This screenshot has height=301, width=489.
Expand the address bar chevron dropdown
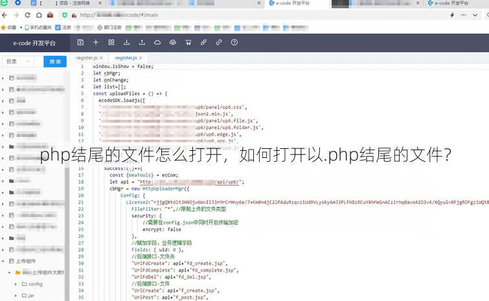click(475, 15)
